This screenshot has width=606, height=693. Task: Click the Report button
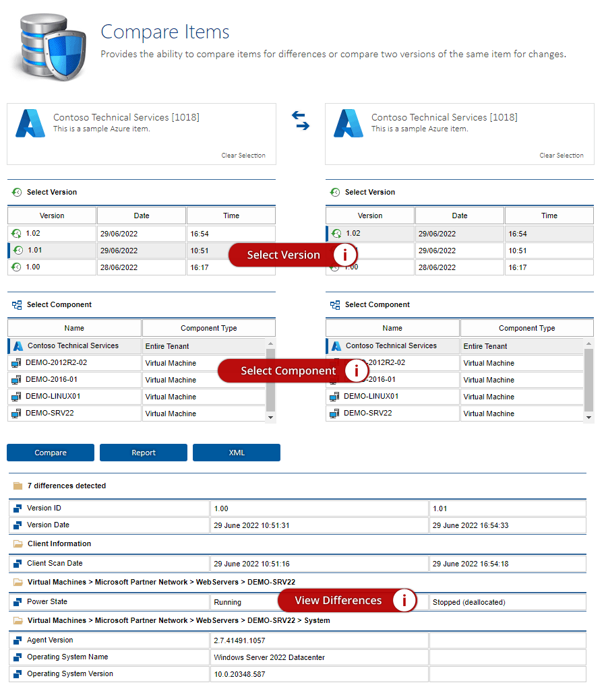point(144,453)
